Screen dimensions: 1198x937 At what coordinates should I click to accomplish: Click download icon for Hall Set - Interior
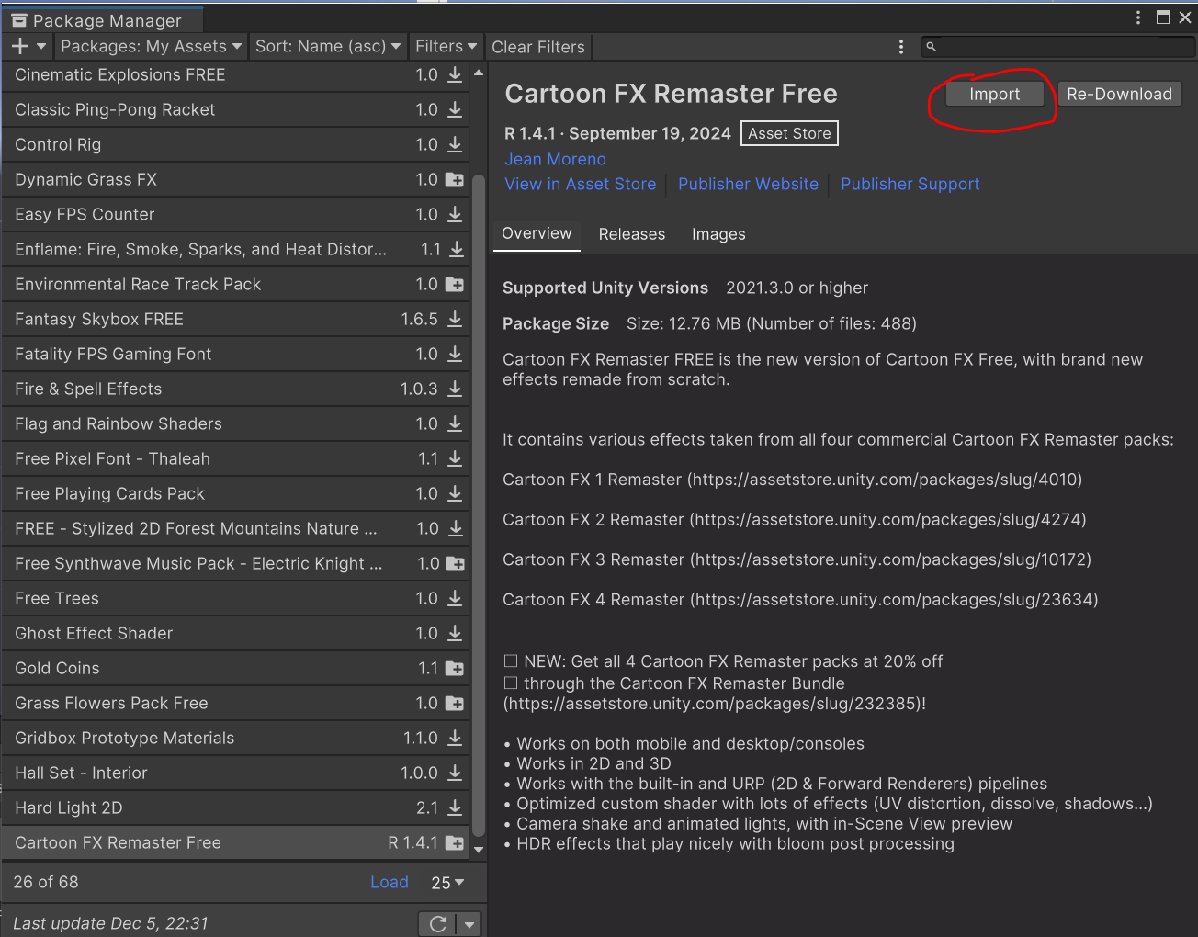tap(455, 773)
